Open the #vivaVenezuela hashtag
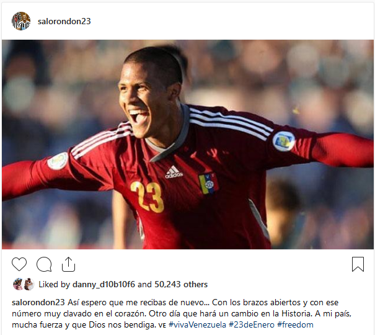 click(x=197, y=325)
